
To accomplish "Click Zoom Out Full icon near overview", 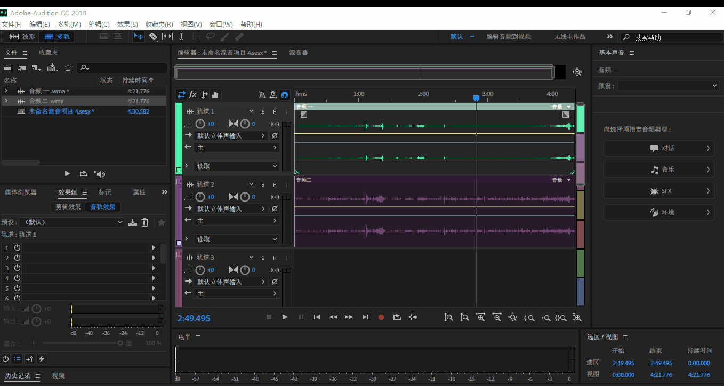I will tap(577, 72).
